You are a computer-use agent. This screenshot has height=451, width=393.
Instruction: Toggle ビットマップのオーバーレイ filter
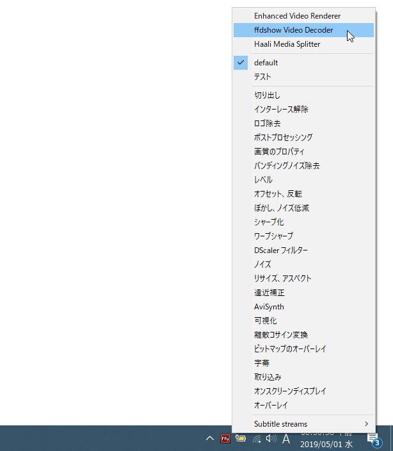(303, 349)
